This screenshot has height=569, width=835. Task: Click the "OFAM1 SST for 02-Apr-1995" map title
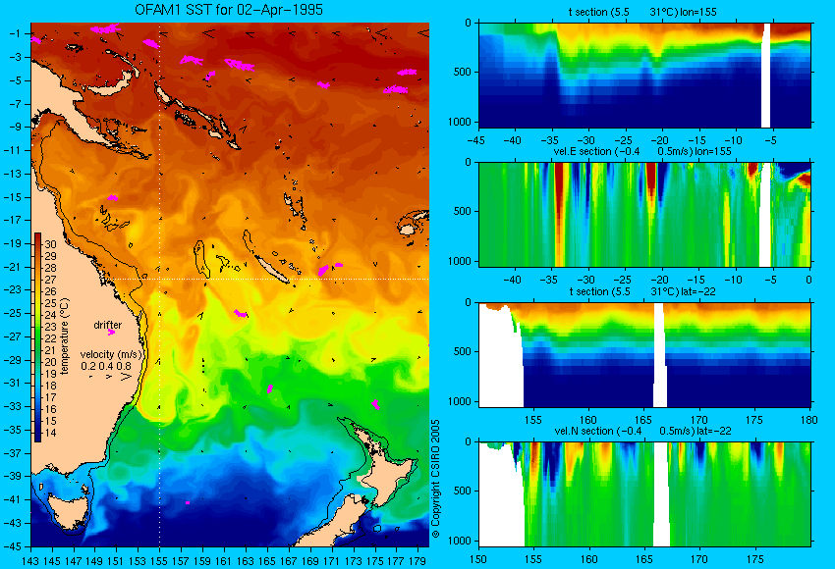229,10
